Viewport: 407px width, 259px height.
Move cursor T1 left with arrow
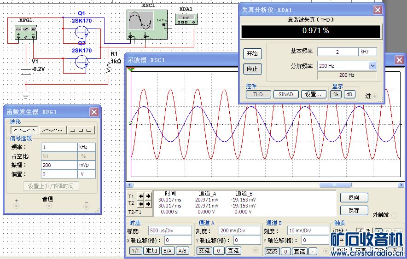click(x=142, y=196)
